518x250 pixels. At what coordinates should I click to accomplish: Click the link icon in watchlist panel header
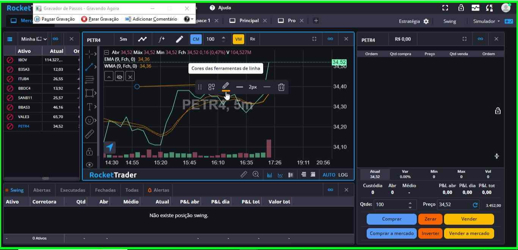[x=55, y=39]
